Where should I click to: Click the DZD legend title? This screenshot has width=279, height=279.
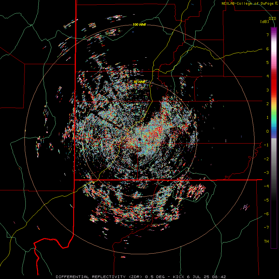click(272, 19)
